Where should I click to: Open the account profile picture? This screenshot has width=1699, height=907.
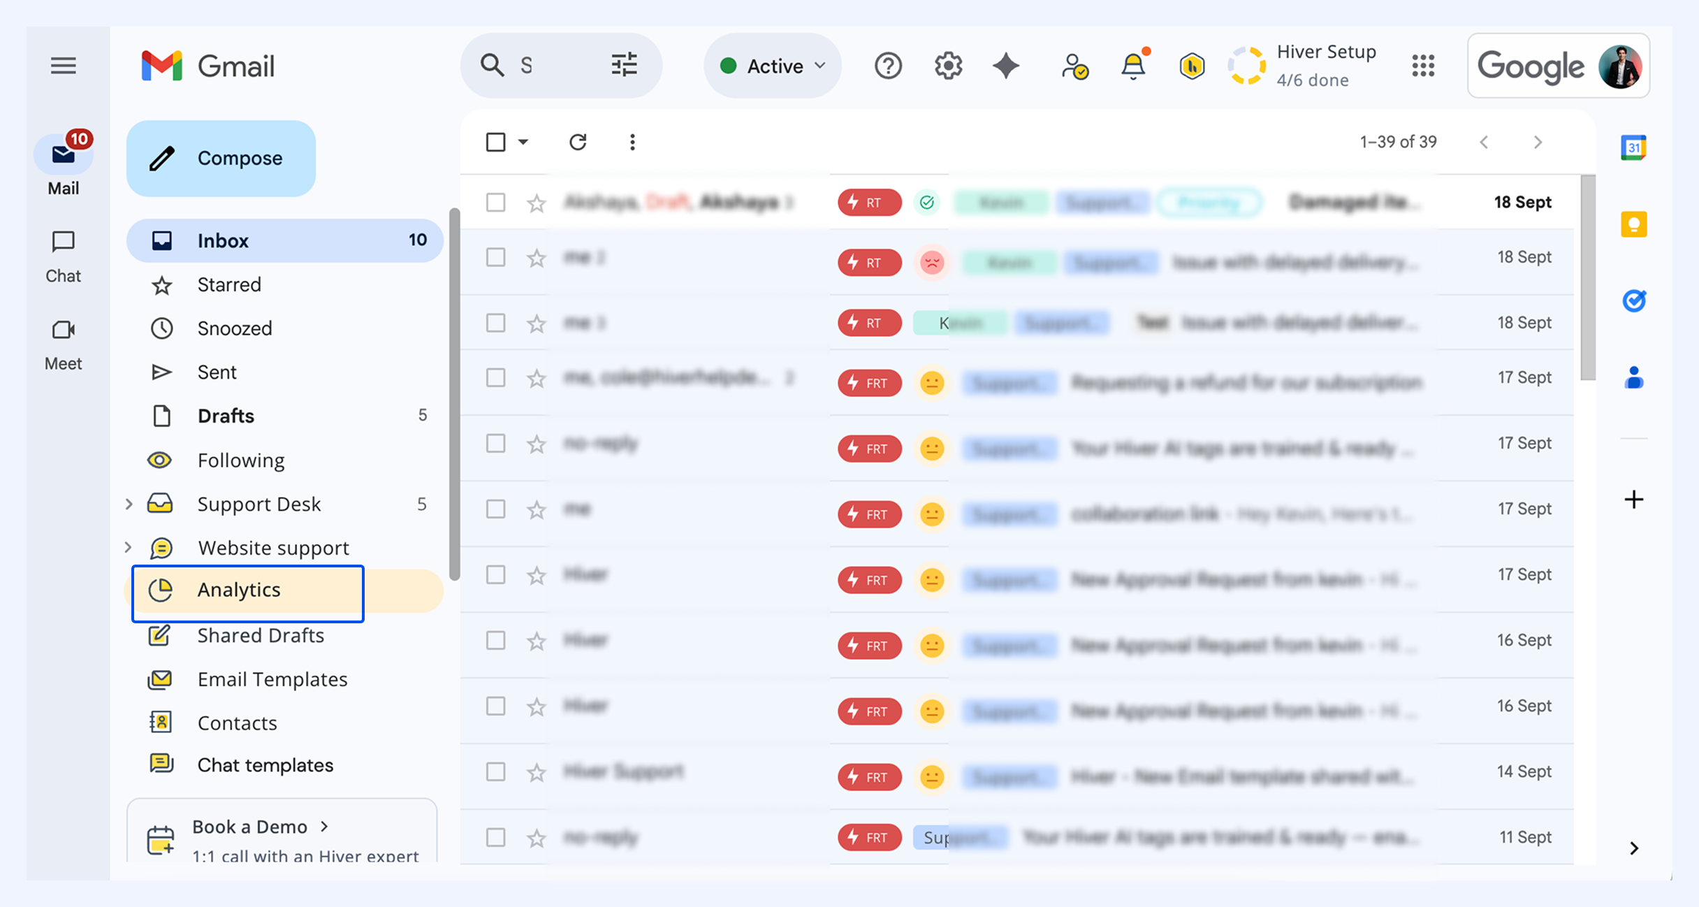coord(1621,66)
